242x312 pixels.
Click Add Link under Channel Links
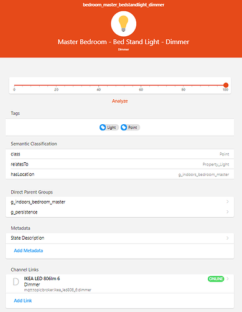point(23,301)
